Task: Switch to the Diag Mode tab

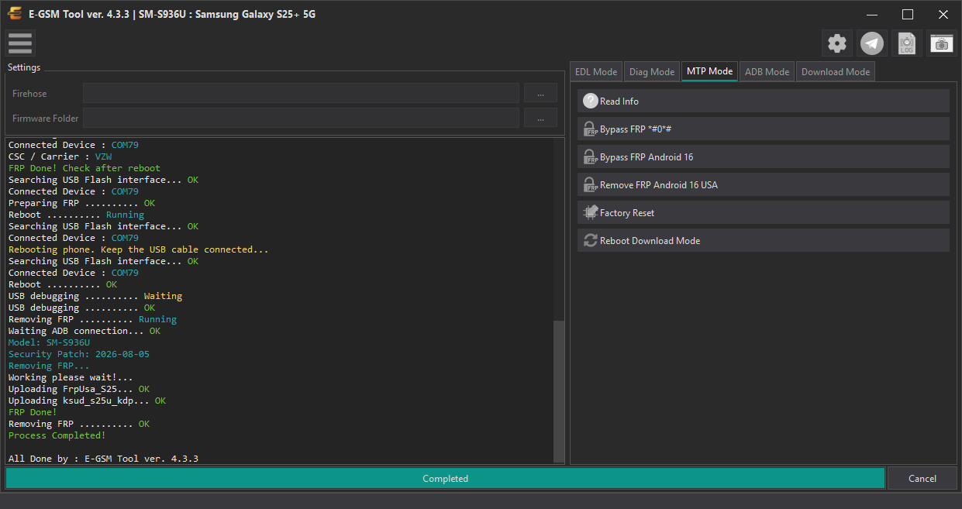Action: [x=652, y=71]
